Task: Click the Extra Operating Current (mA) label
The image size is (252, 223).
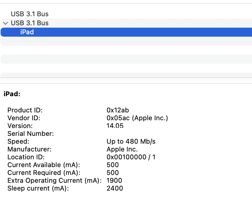Action: point(54,181)
